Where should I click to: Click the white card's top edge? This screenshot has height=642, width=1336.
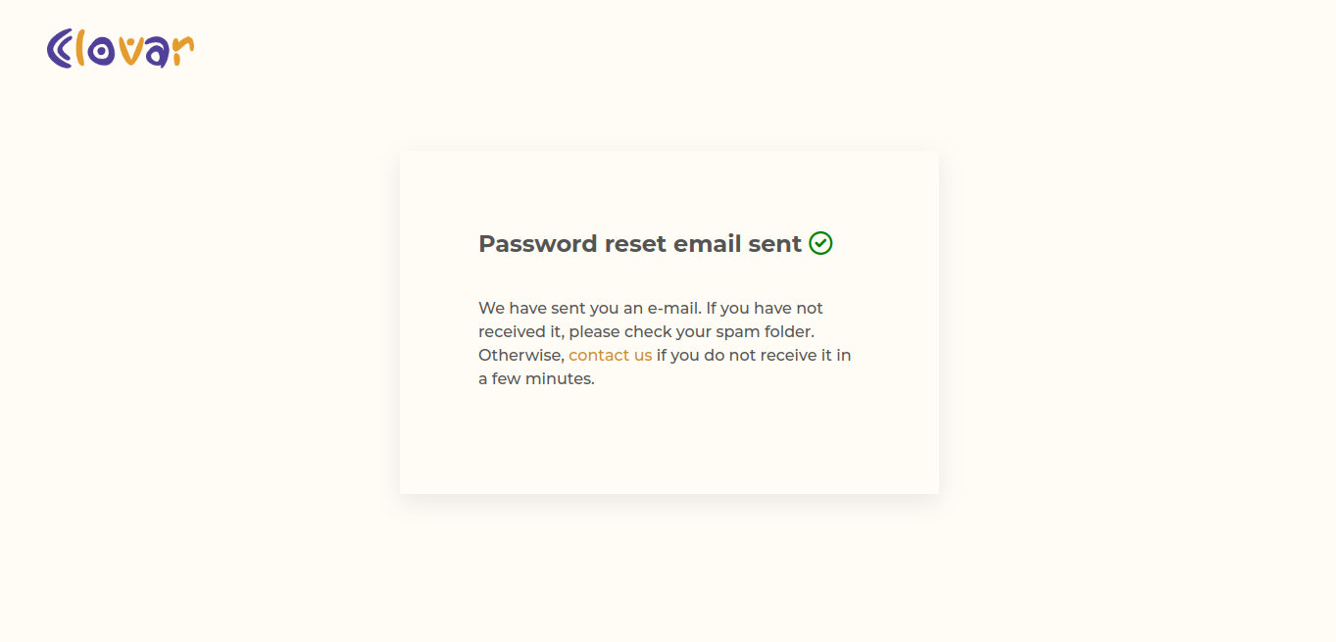point(668,152)
